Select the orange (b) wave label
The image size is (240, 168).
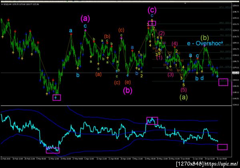click(107, 36)
